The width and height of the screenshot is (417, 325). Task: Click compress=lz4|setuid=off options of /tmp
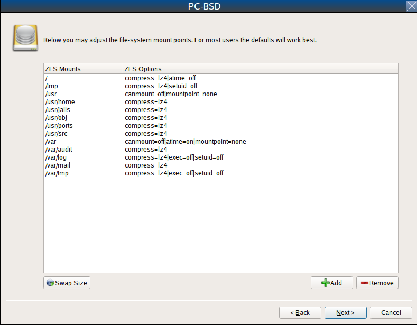(161, 86)
